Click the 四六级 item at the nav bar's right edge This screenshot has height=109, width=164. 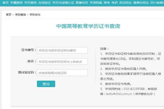[157, 2]
